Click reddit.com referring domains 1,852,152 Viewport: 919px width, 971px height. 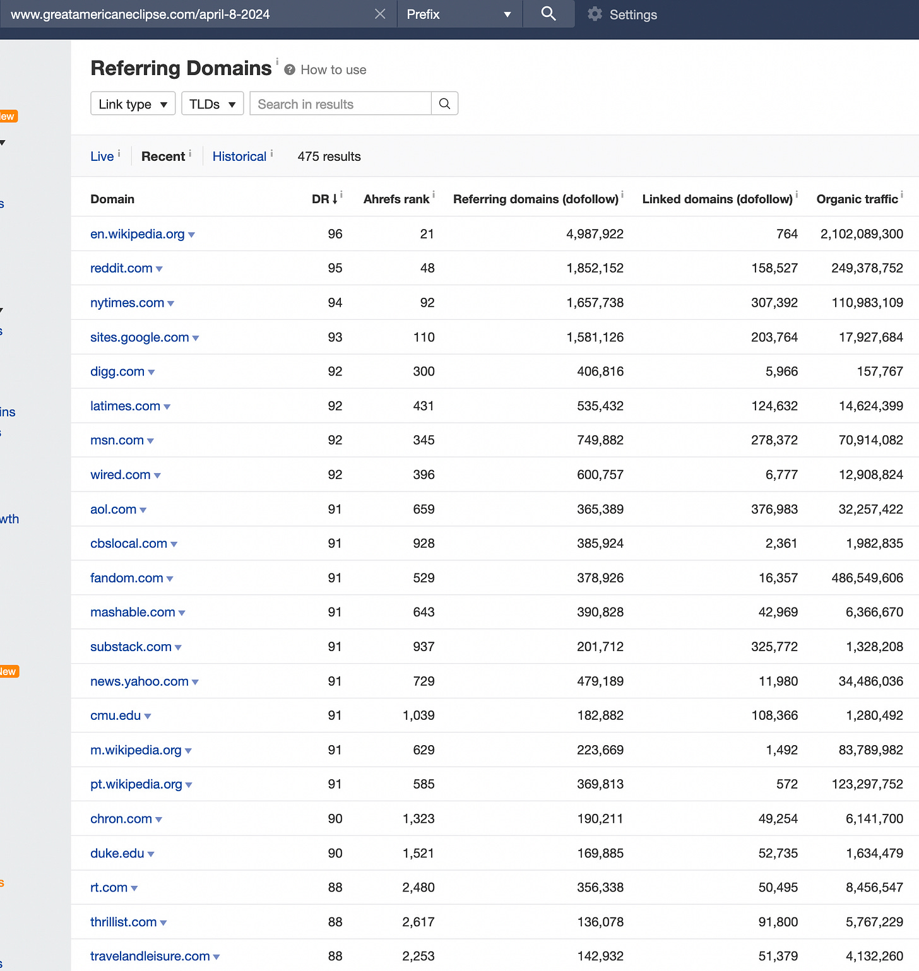595,268
